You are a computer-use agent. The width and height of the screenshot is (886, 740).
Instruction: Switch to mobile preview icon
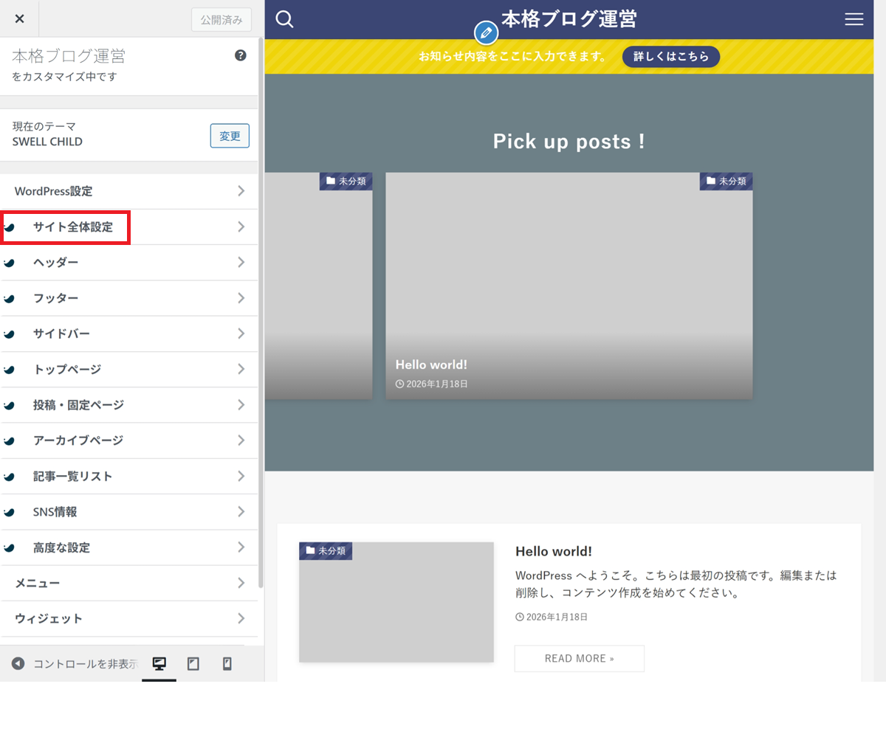227,663
